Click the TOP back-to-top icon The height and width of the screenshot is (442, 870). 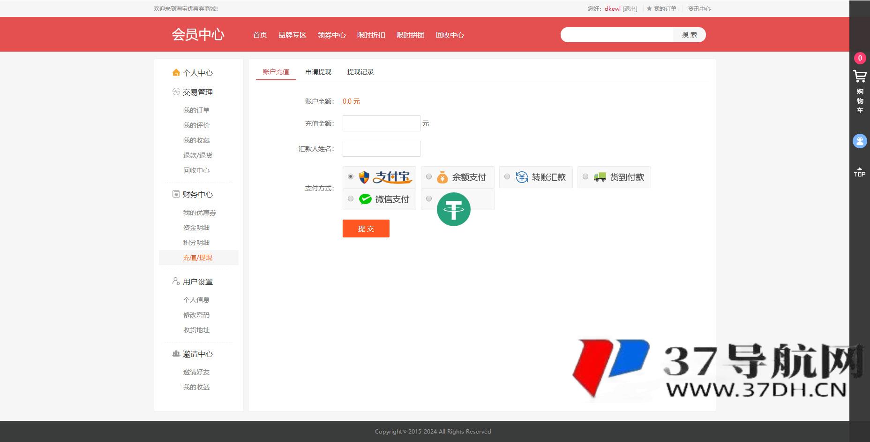pos(860,172)
